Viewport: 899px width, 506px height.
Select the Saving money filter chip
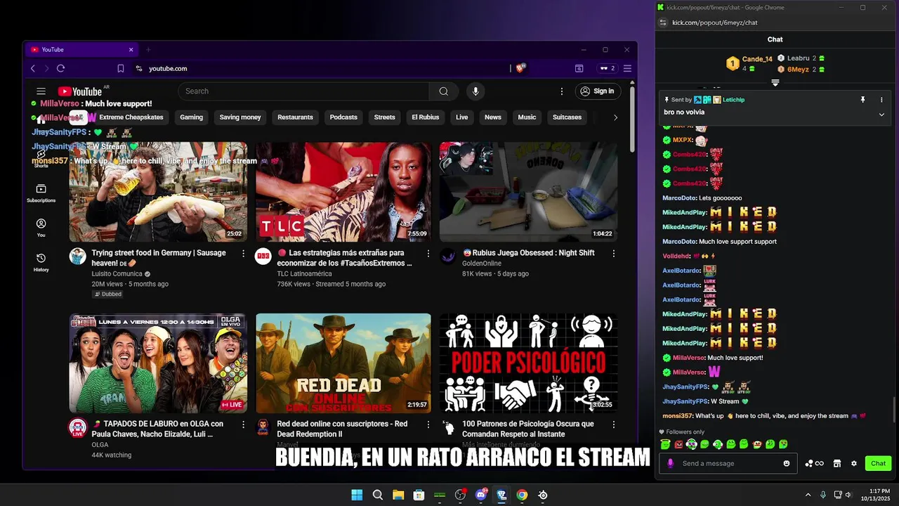pyautogui.click(x=240, y=117)
